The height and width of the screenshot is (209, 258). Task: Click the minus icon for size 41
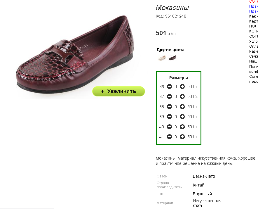[x=169, y=137]
